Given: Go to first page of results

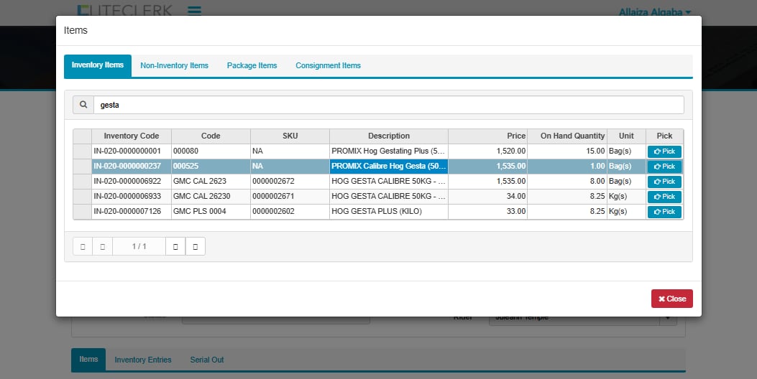Looking at the screenshot, I should pyautogui.click(x=83, y=246).
